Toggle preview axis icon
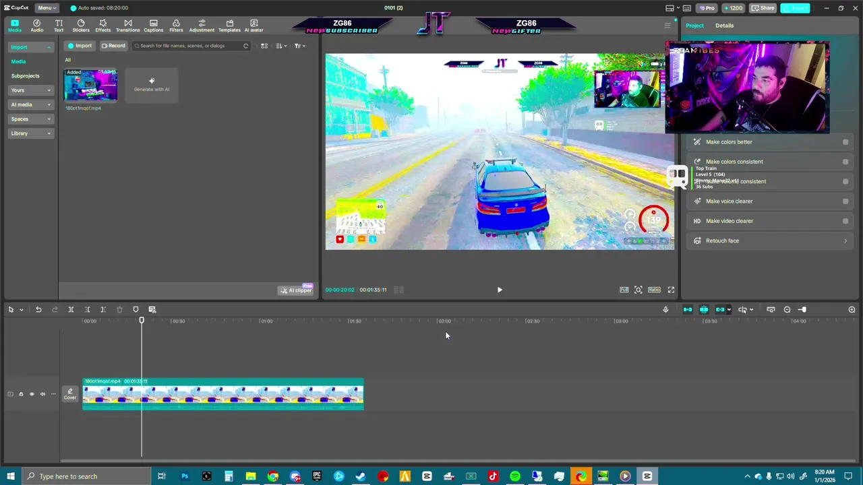The height and width of the screenshot is (485, 863). (x=742, y=309)
